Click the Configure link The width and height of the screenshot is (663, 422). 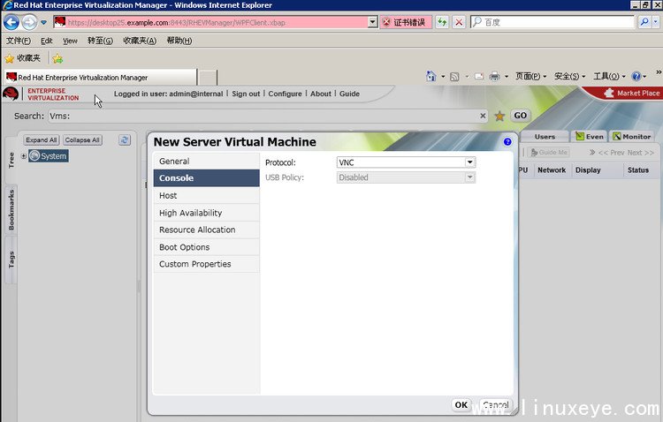[285, 94]
